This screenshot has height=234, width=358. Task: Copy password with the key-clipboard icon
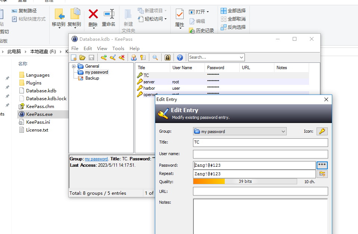[143, 57]
